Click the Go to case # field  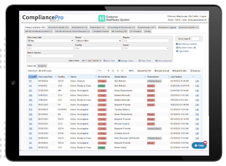(195, 39)
